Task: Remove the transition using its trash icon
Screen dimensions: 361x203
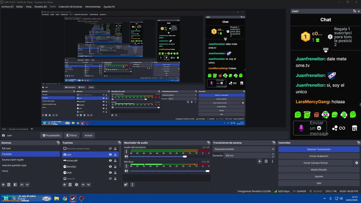Action: tap(266, 161)
